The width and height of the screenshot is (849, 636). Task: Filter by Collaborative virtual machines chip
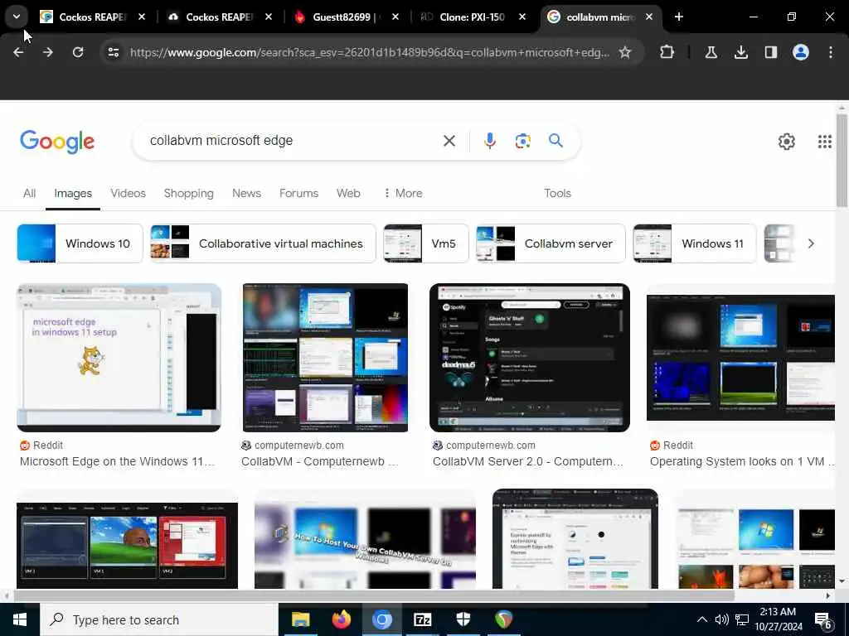tap(263, 243)
